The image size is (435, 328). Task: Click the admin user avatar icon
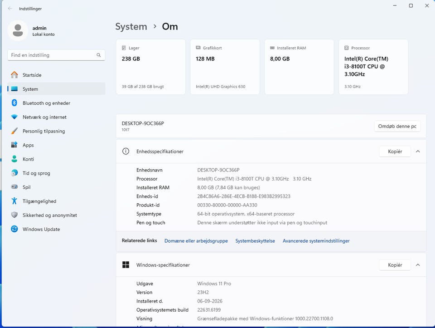tap(18, 30)
